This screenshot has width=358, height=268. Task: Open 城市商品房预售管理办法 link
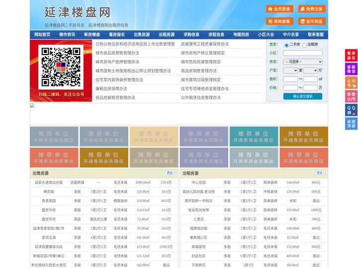click(117, 53)
